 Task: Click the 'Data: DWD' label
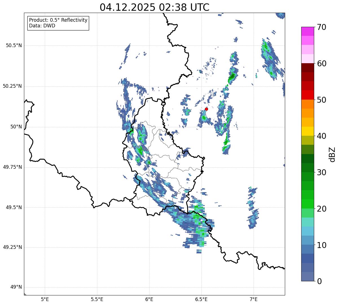42,26
